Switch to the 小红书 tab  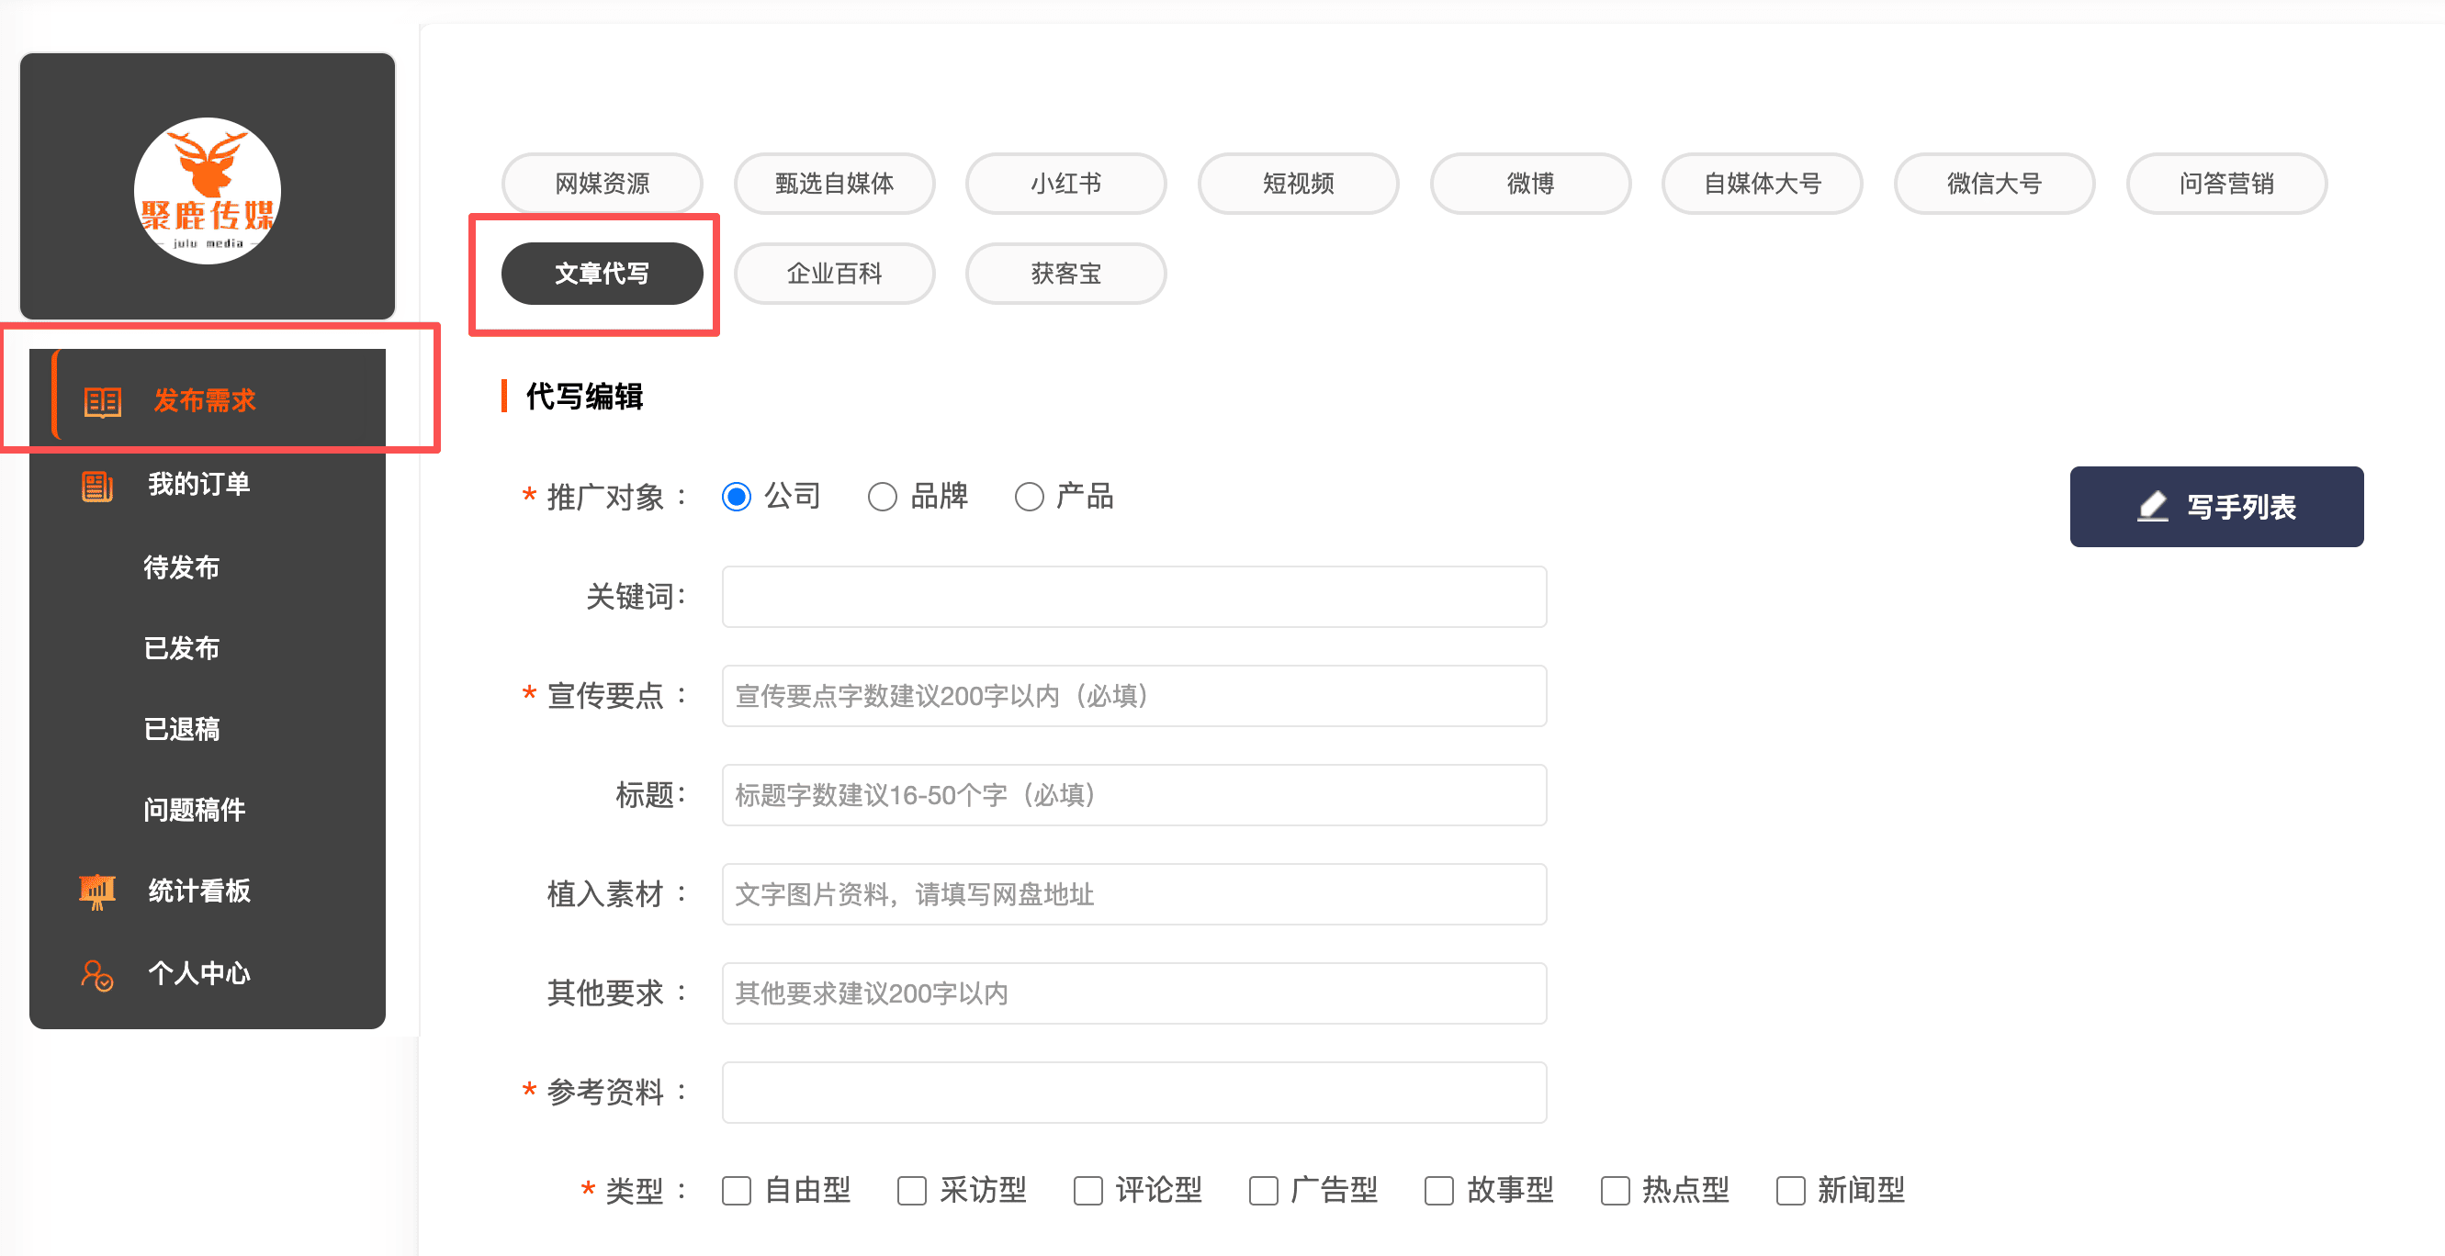1065,183
